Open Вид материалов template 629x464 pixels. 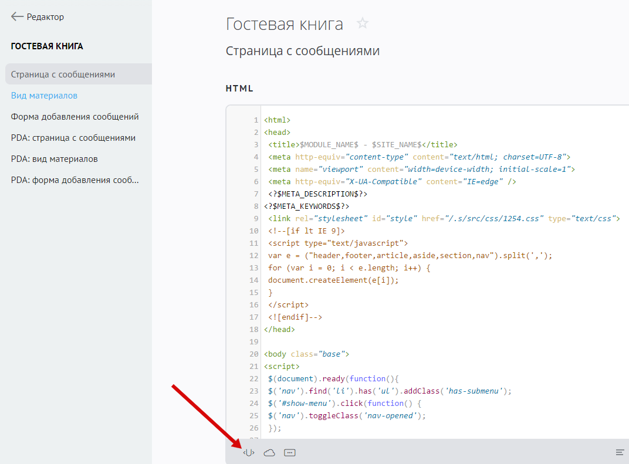click(44, 96)
